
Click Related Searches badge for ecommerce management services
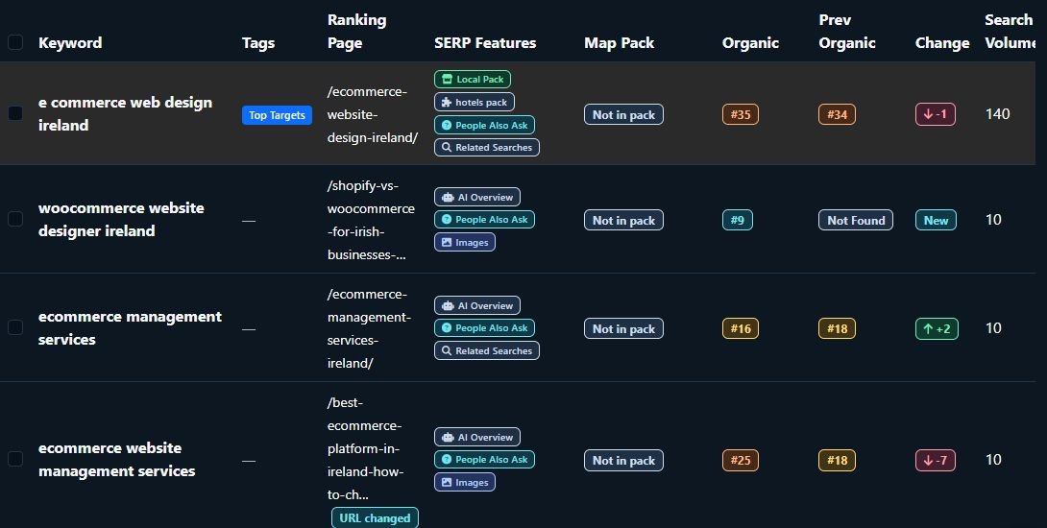[487, 350]
